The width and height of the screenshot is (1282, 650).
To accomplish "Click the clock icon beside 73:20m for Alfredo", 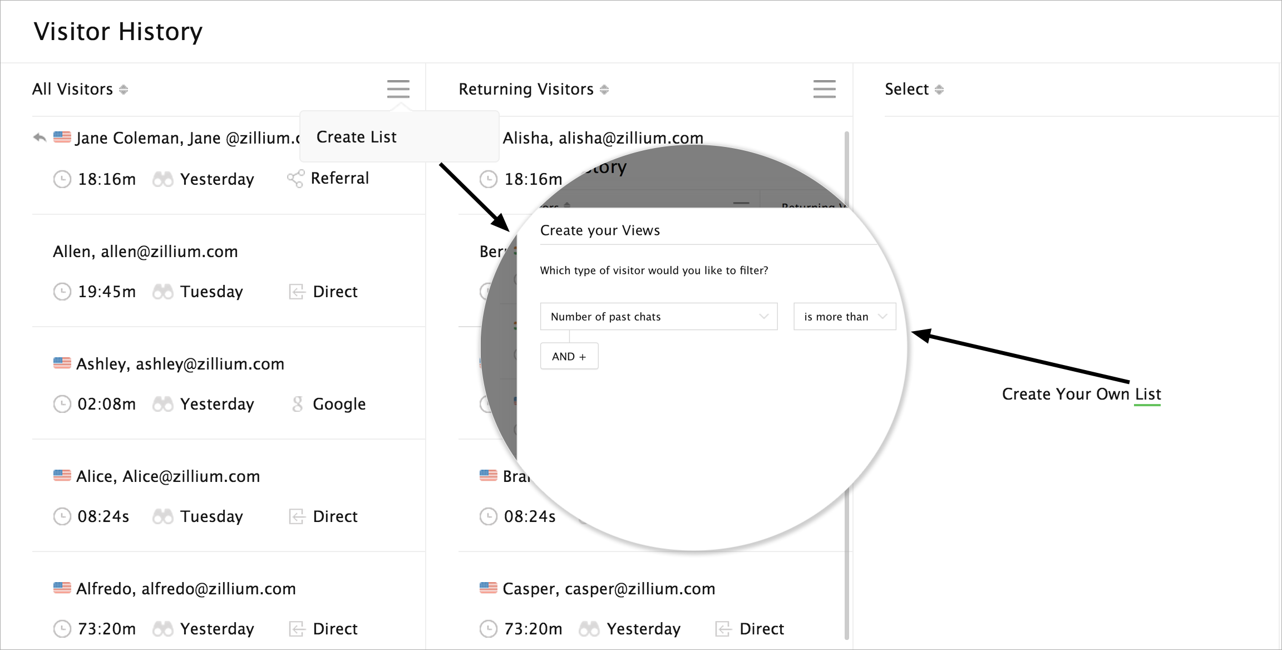I will coord(62,629).
